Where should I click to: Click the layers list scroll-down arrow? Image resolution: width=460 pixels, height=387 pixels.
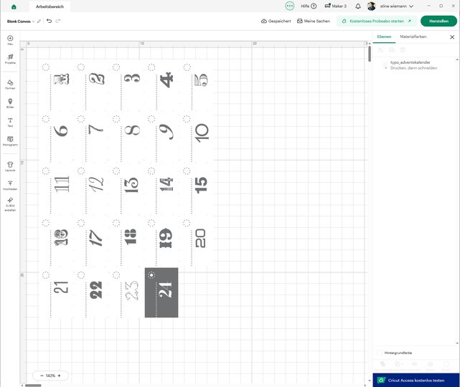coord(457,343)
